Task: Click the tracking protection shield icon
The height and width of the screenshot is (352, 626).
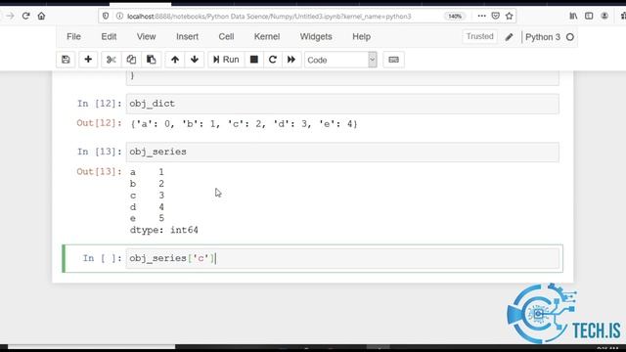Action: [106, 16]
